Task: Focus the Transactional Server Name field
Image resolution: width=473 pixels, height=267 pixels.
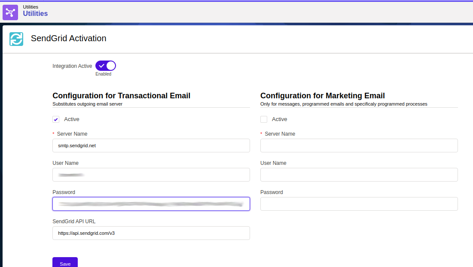Action: tap(151, 146)
